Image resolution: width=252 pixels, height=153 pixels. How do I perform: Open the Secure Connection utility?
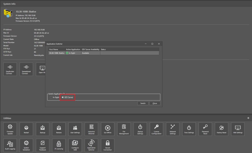point(108,145)
